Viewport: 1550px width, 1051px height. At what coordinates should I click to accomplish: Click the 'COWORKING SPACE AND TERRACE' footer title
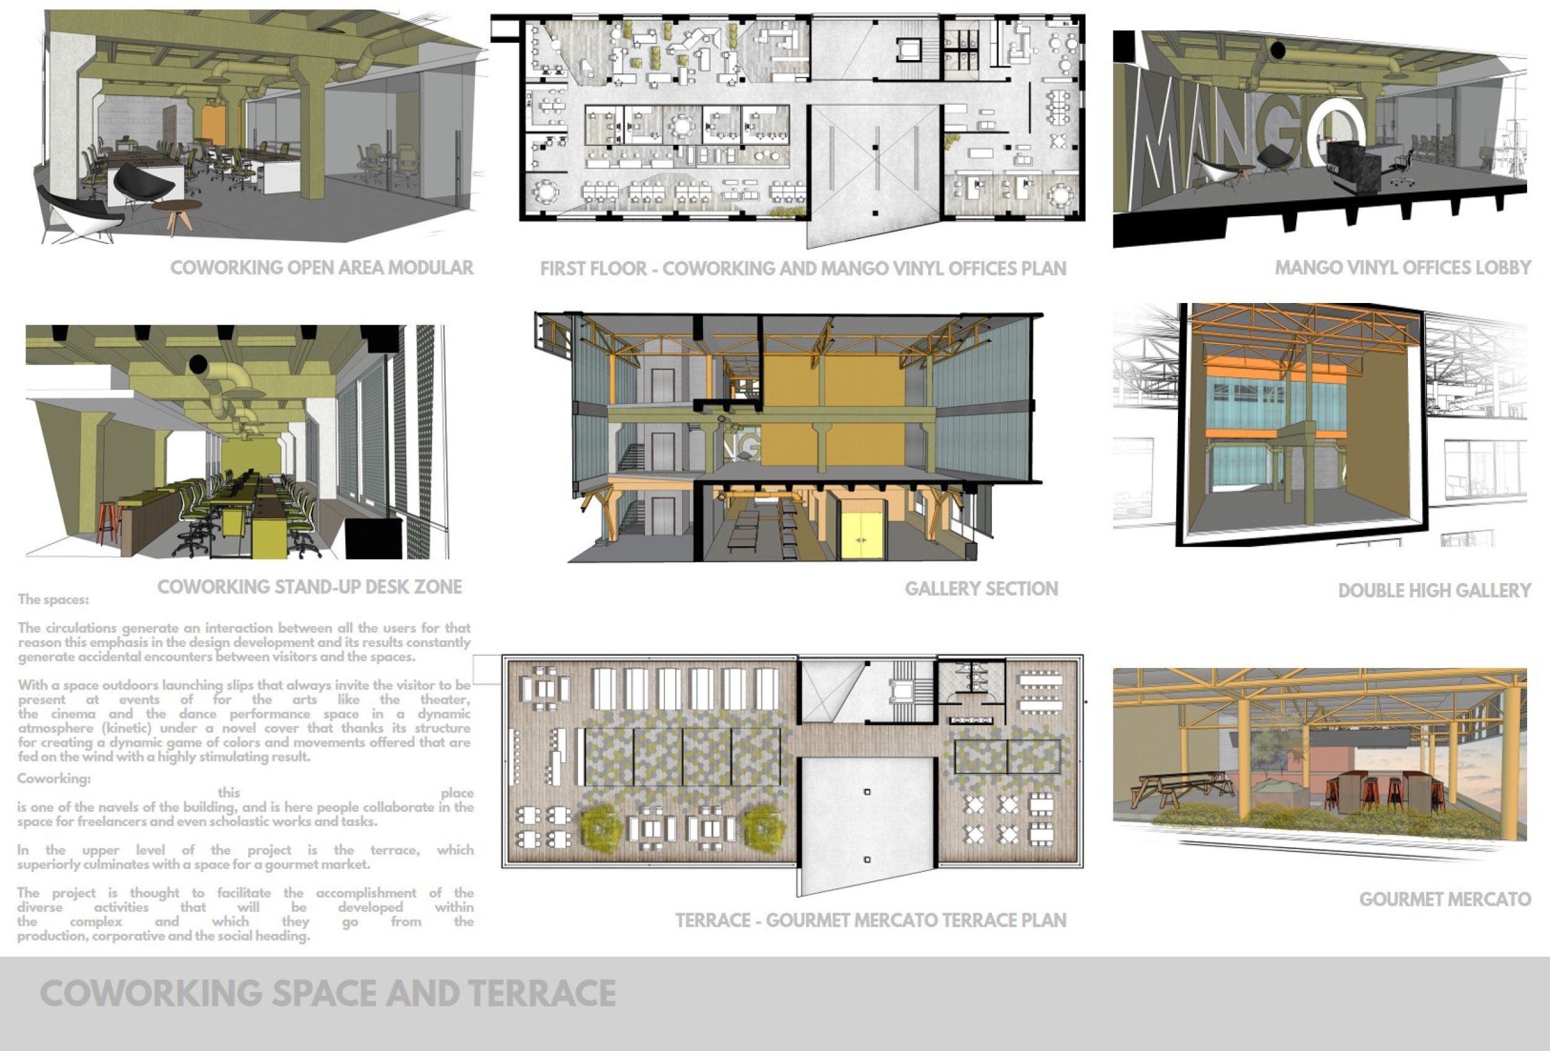click(x=327, y=994)
